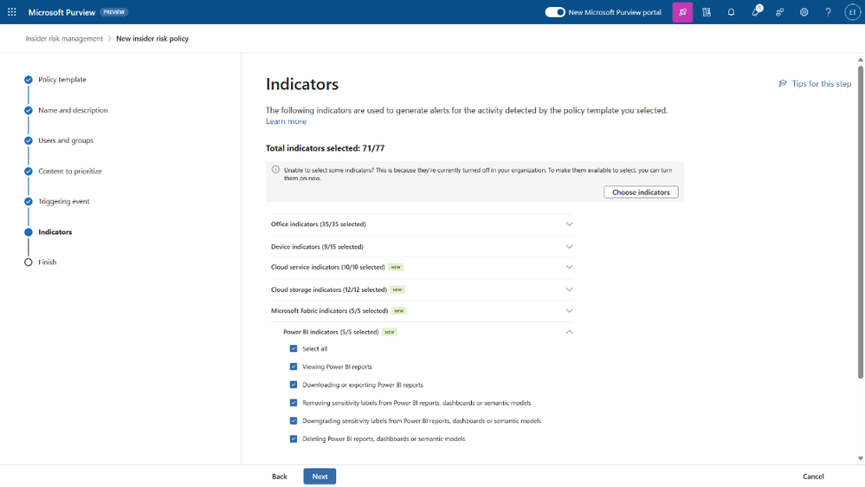Click Device indicators (9/15 selected) label
Viewport: 865px width, 487px height.
(x=317, y=247)
